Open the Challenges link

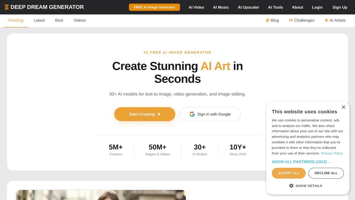[302, 20]
